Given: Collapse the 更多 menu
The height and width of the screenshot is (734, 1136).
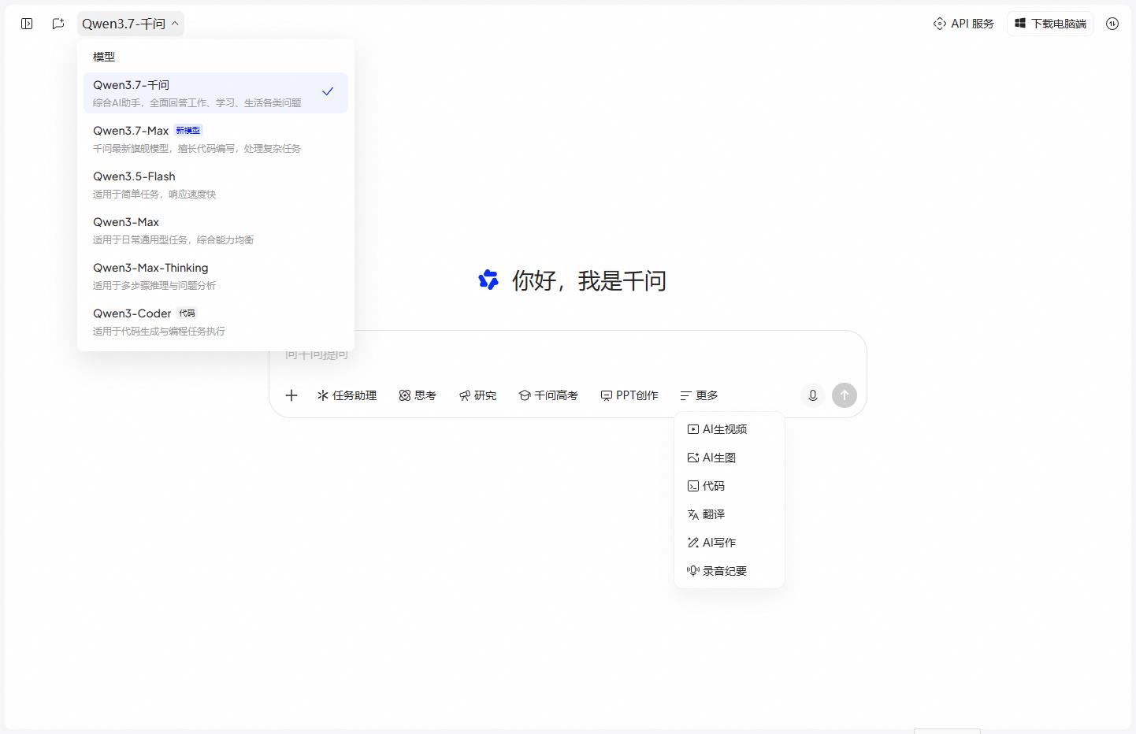Looking at the screenshot, I should tap(699, 395).
